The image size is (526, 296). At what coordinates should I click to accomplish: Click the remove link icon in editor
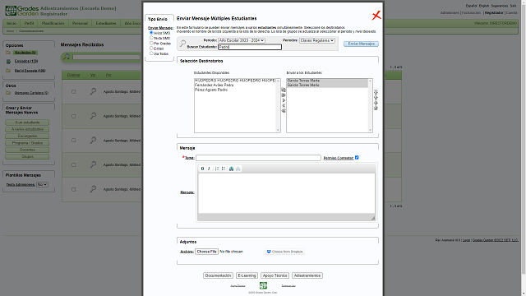[x=238, y=169]
